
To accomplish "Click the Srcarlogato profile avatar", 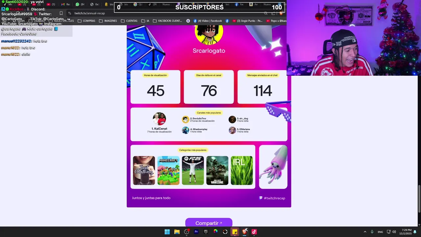I will pyautogui.click(x=209, y=35).
